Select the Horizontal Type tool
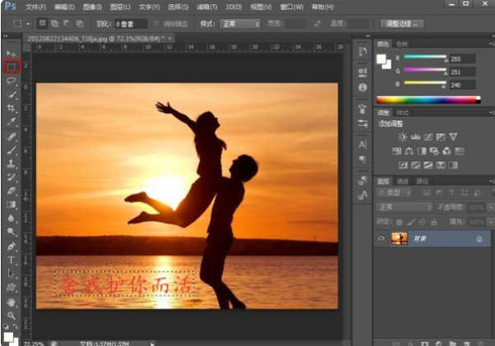This screenshot has height=346, width=495. (x=12, y=260)
